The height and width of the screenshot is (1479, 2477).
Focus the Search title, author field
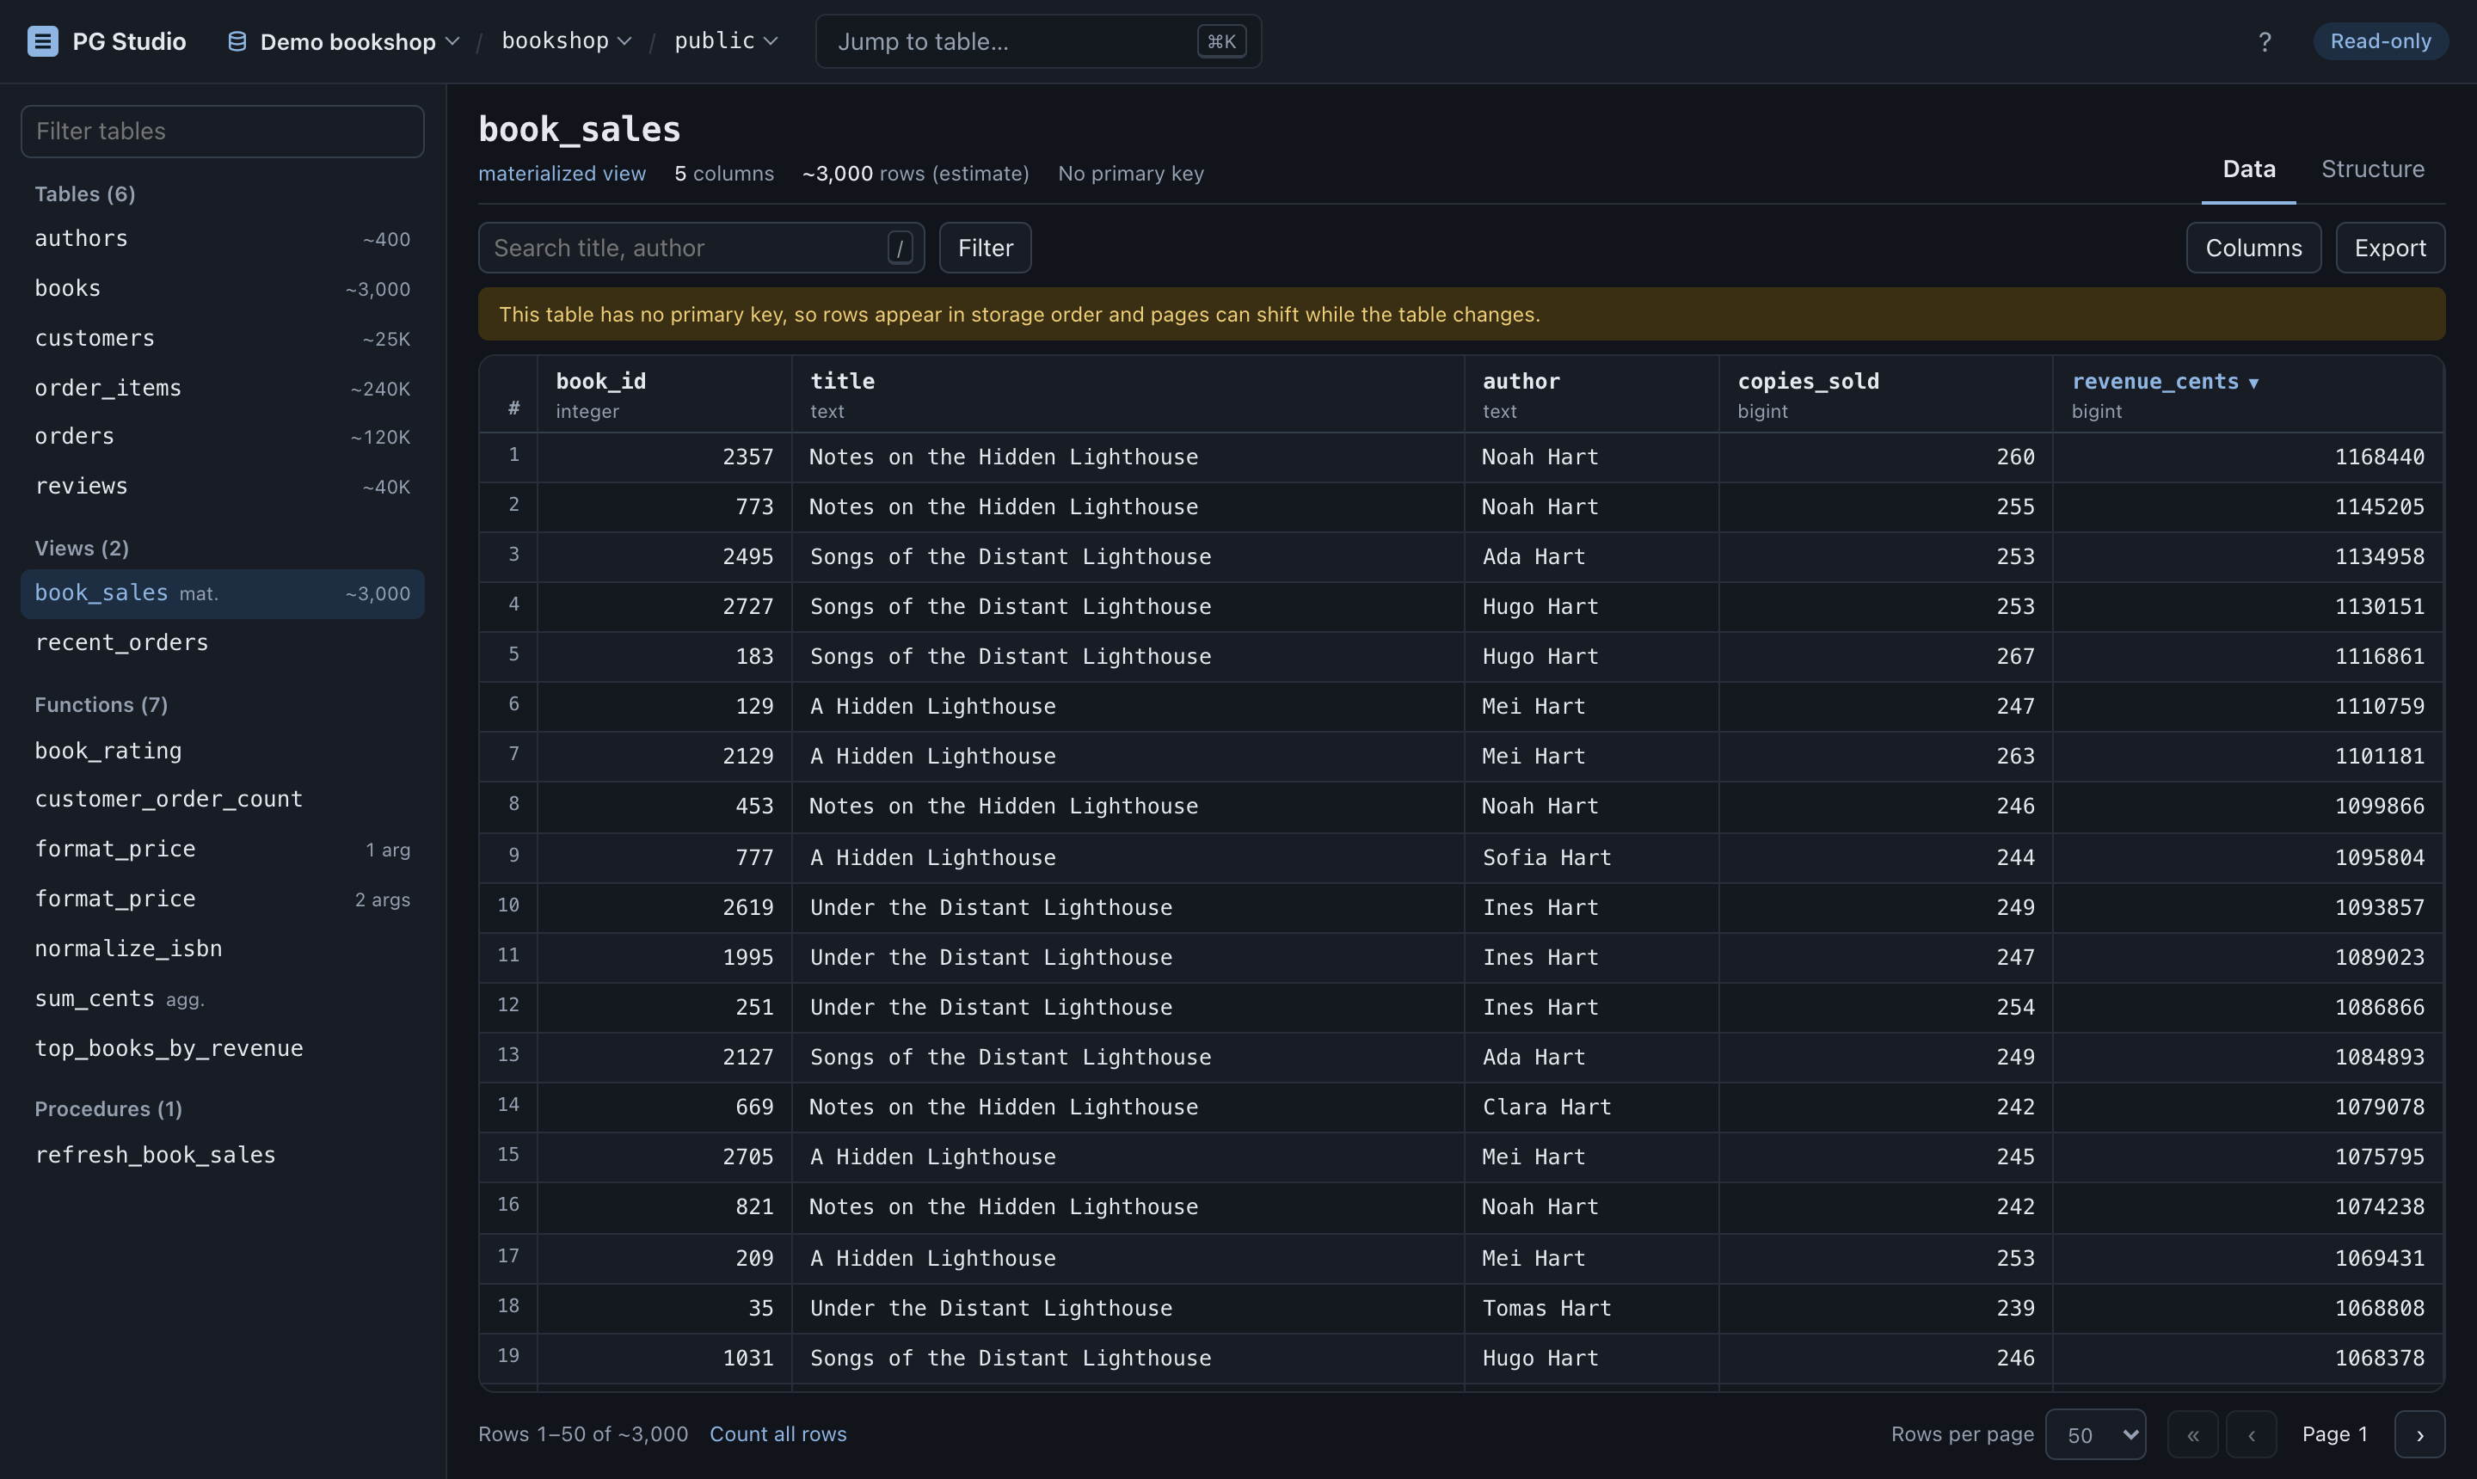[702, 247]
